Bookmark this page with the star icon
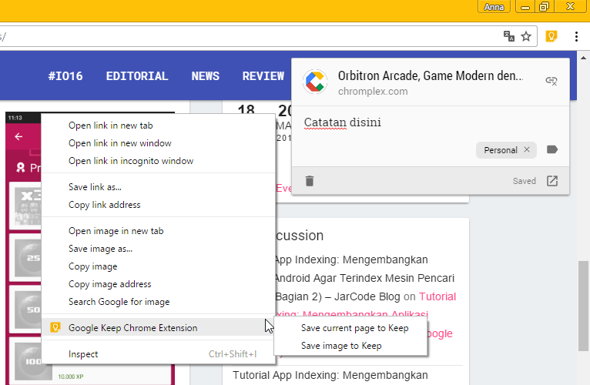Viewport: 590px width, 385px height. [x=526, y=36]
